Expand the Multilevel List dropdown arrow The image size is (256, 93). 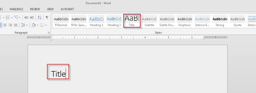pyautogui.click(x=20, y=17)
